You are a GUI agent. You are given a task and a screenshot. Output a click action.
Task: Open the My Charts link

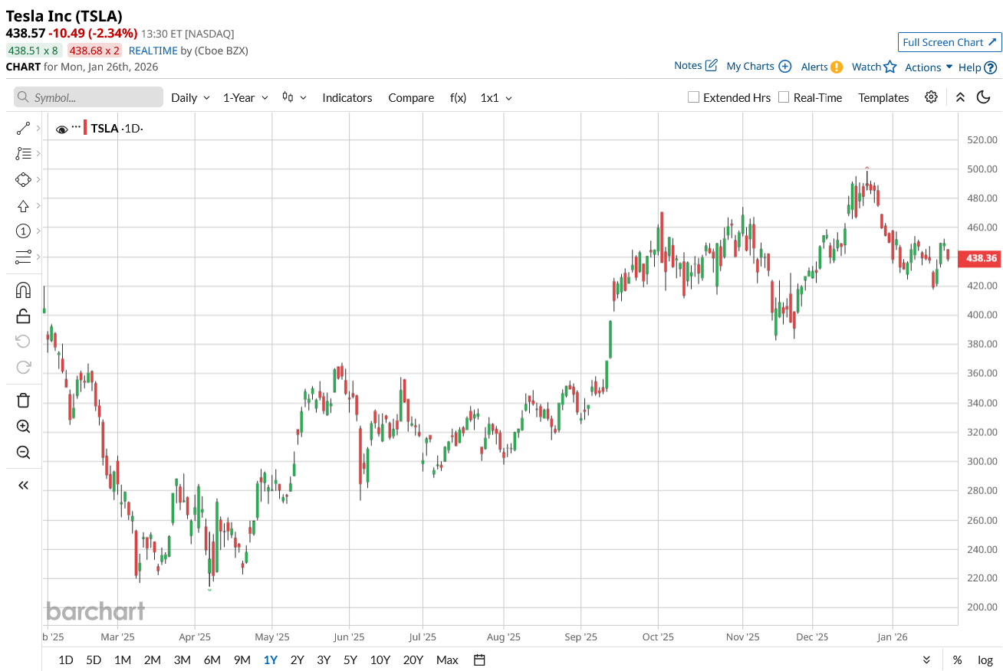758,66
